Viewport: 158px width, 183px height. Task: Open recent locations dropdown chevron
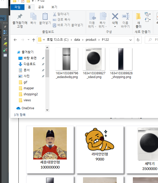(28, 40)
